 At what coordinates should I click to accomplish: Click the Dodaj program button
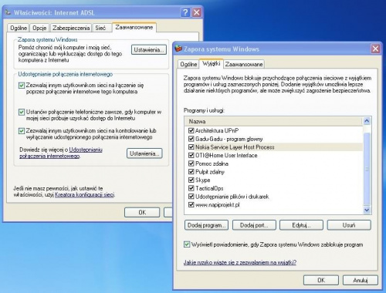pos(206,225)
